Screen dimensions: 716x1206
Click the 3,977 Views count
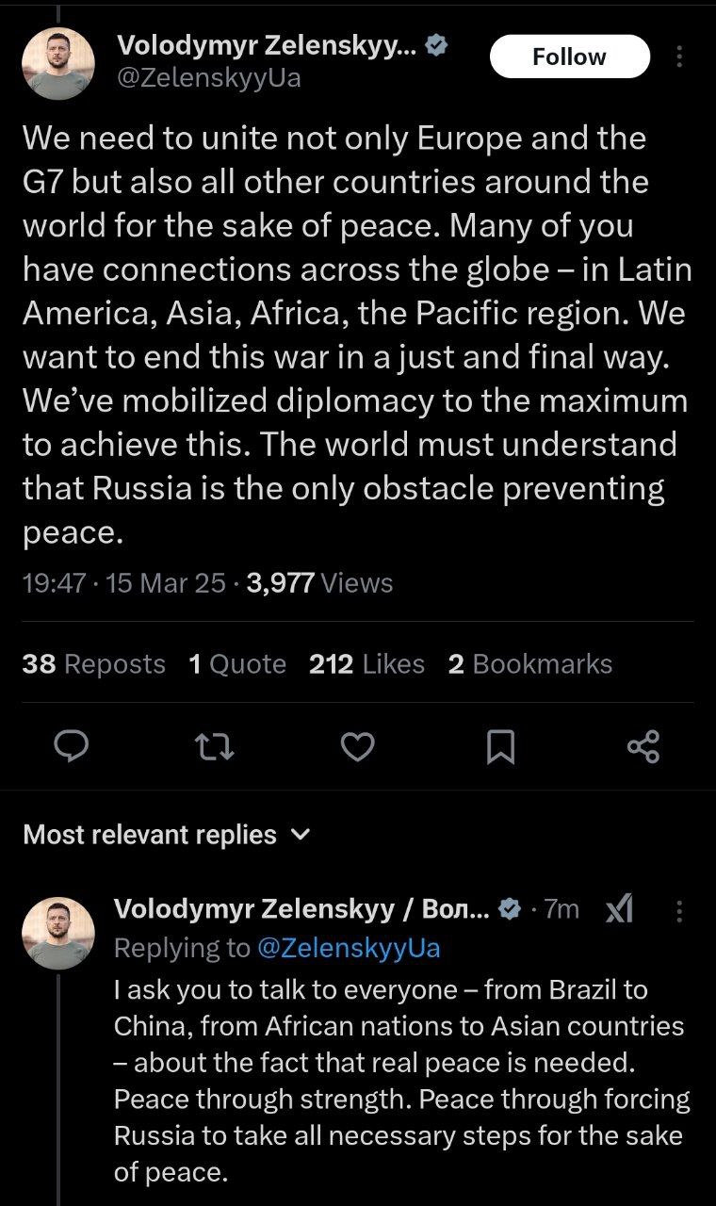click(319, 583)
